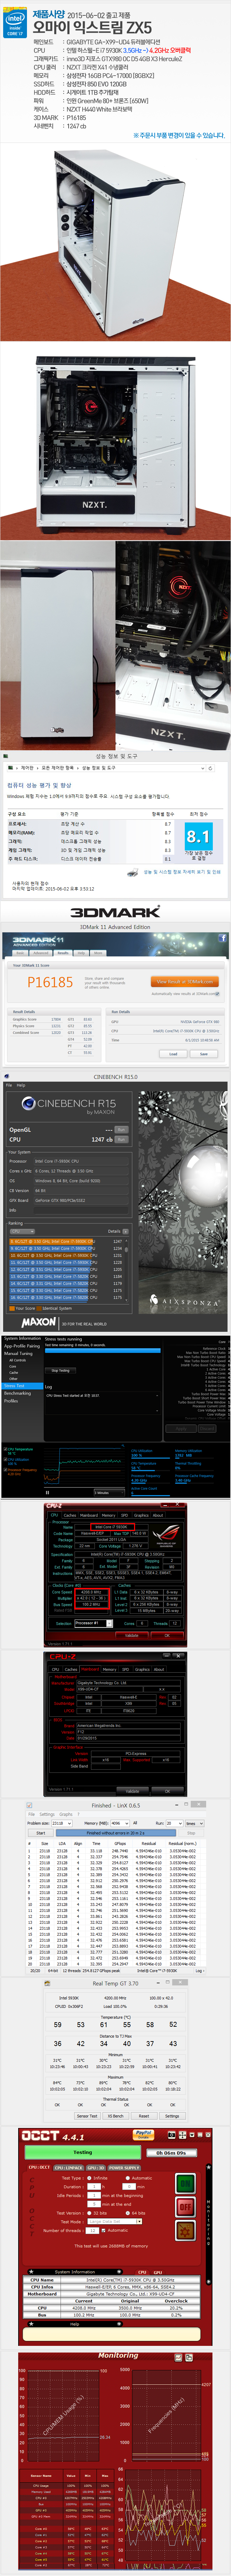Click Sensor Test button in Real Temp
231x2576 pixels.
[x=87, y=2116]
